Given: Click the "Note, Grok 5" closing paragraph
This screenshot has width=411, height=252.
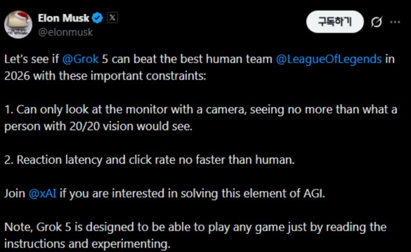Looking at the screenshot, I should (195, 227).
